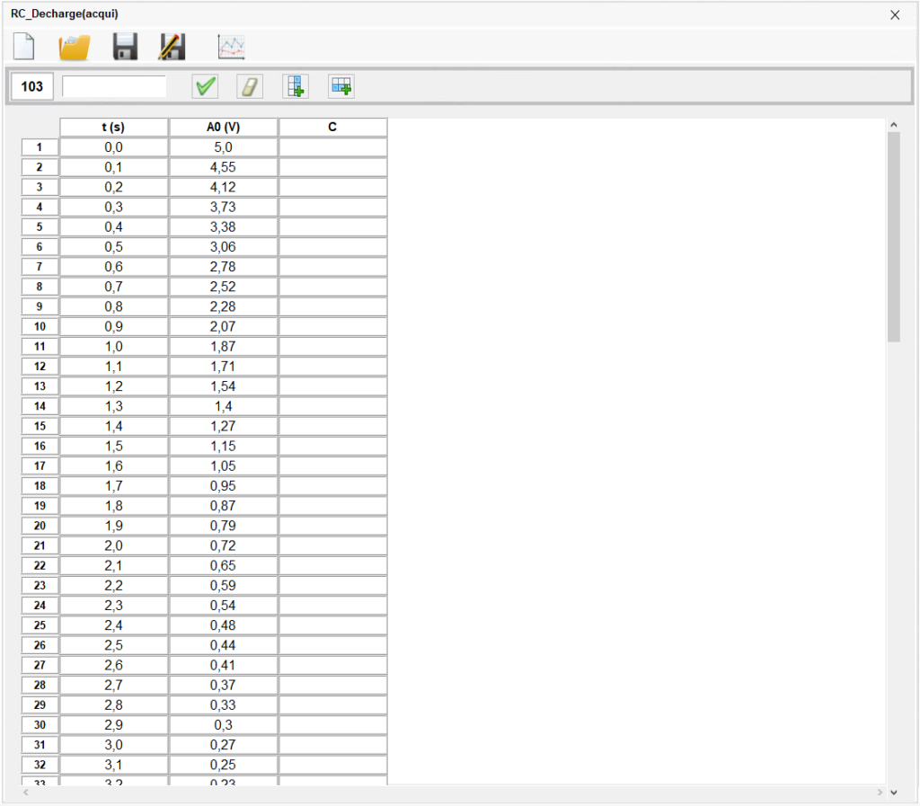
Task: Open the graph plot icon
Action: pyautogui.click(x=232, y=46)
